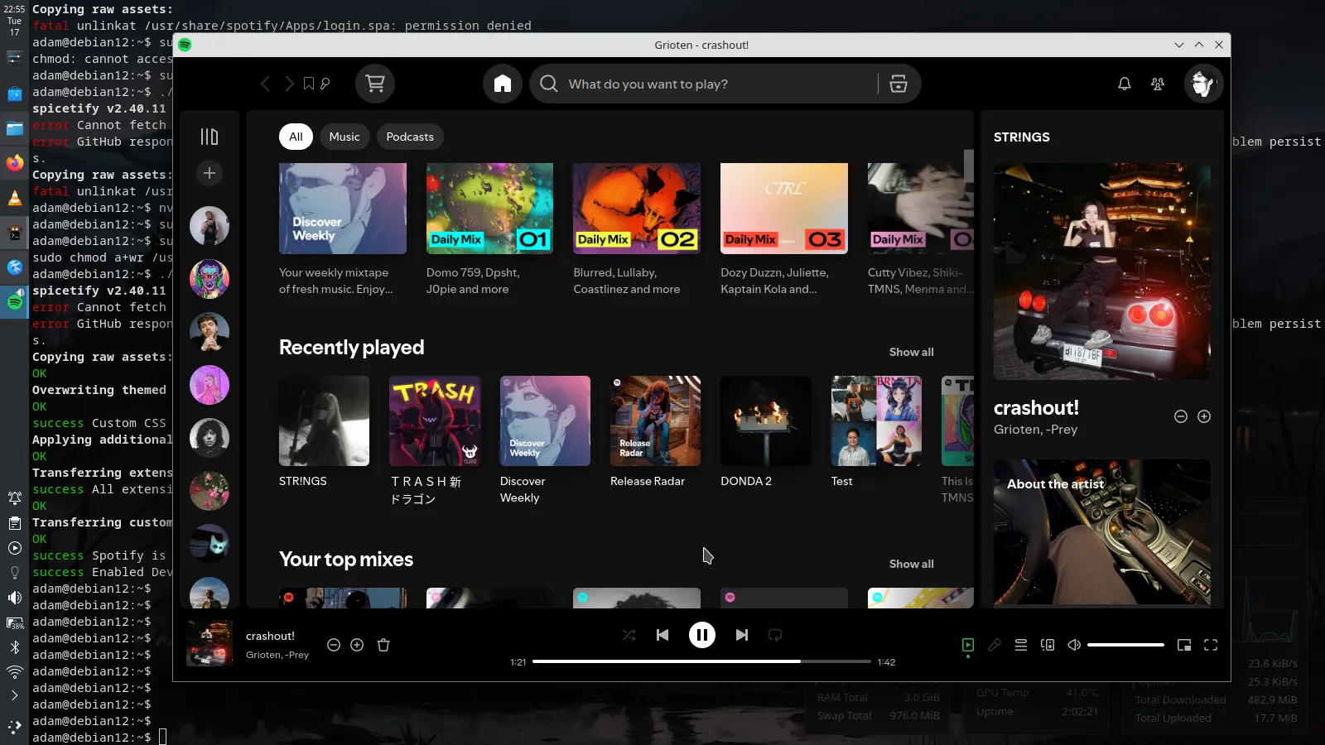
Task: Open the Discover Weekly card in top row
Action: pyautogui.click(x=343, y=231)
